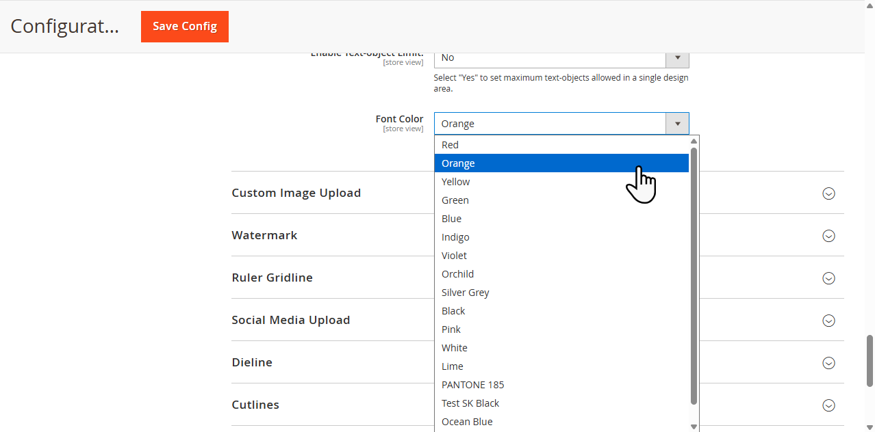Select Red from the color list
The height and width of the screenshot is (432, 875).
(450, 145)
